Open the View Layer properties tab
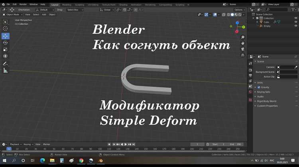 click(x=250, y=81)
